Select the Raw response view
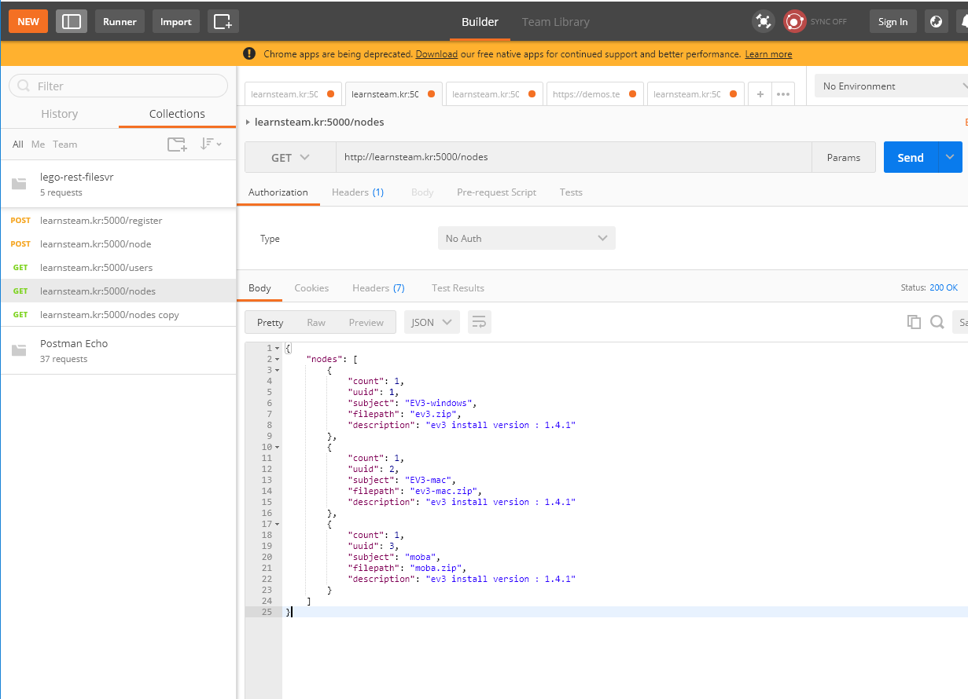The width and height of the screenshot is (968, 699). coord(316,322)
